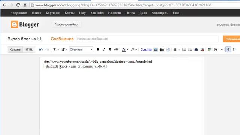Screen dimensions: 240x135
Task: Remove formatting from selection
Action: pos(202,49)
